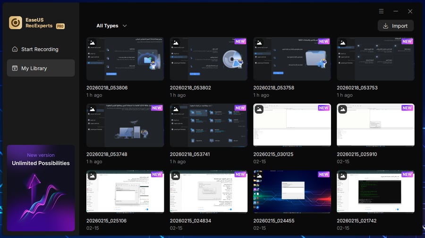This screenshot has height=238, width=425.
Task: Click the file name 20260218_053758
Action: pyautogui.click(x=274, y=87)
